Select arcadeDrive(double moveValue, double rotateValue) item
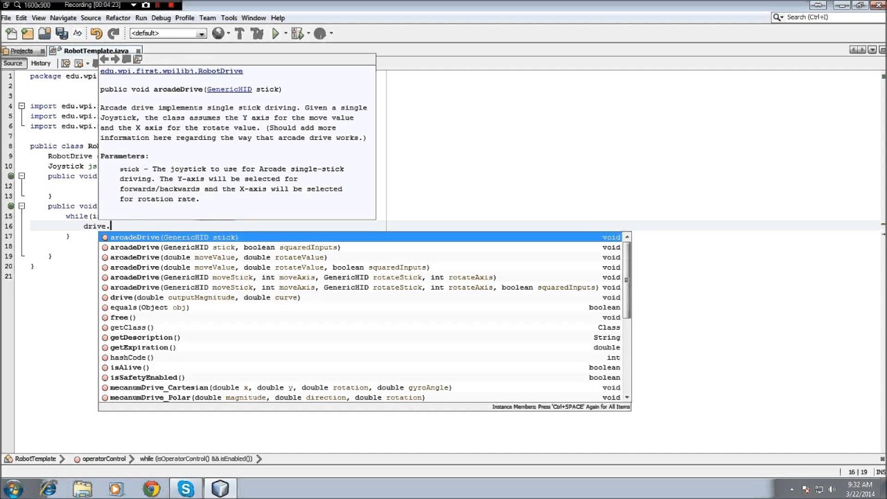This screenshot has height=499, width=887. 360,257
